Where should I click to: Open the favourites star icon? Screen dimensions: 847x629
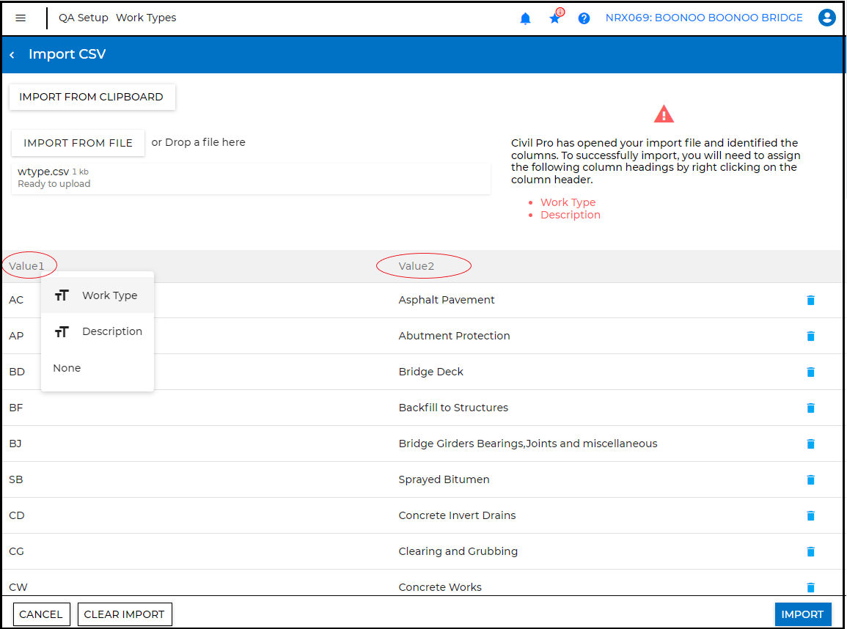coord(555,18)
